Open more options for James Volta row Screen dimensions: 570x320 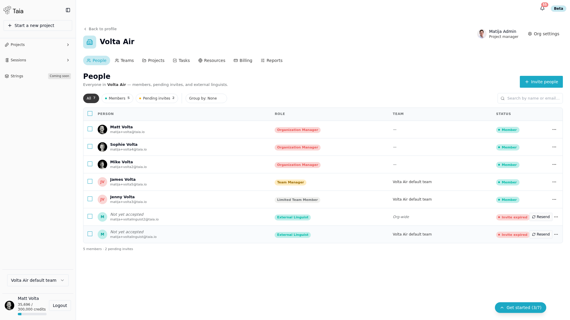(x=554, y=182)
